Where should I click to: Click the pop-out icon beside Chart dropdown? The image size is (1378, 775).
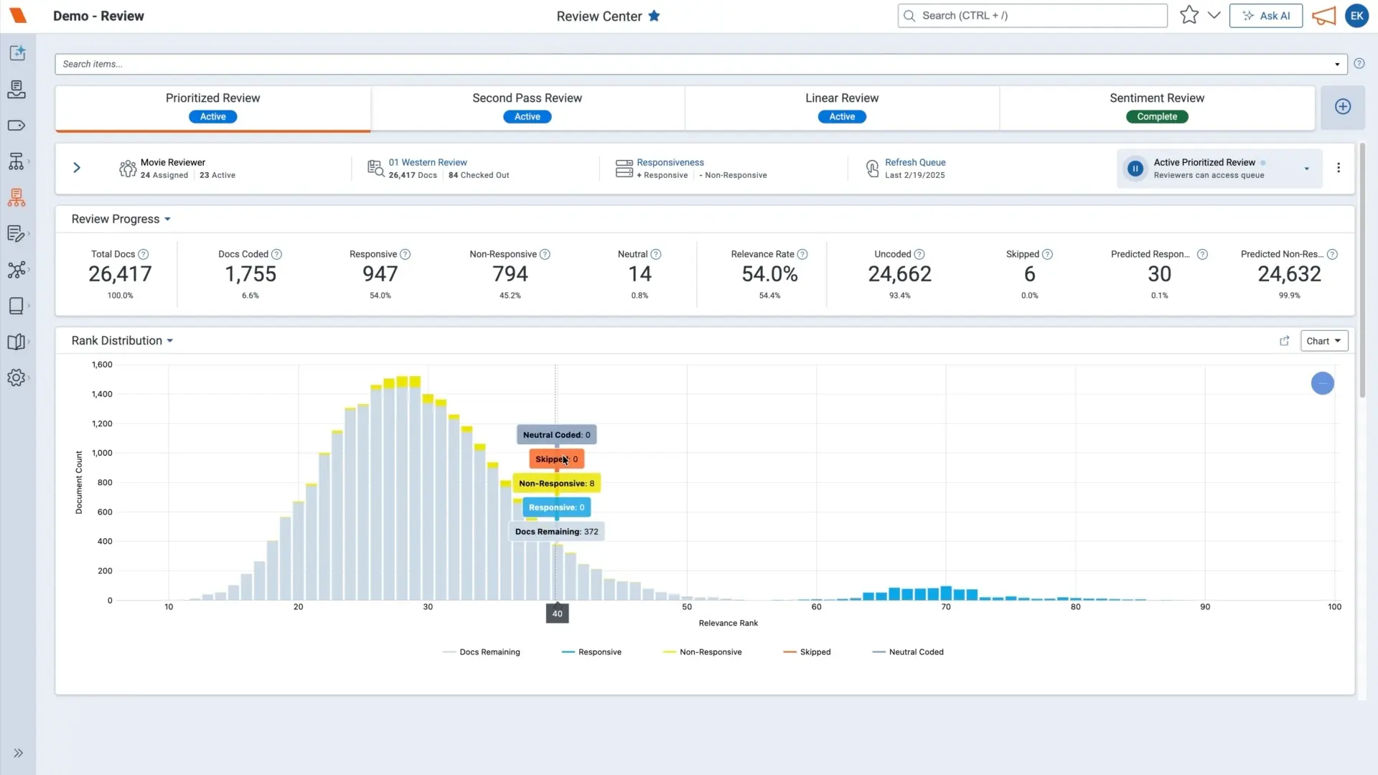tap(1285, 341)
